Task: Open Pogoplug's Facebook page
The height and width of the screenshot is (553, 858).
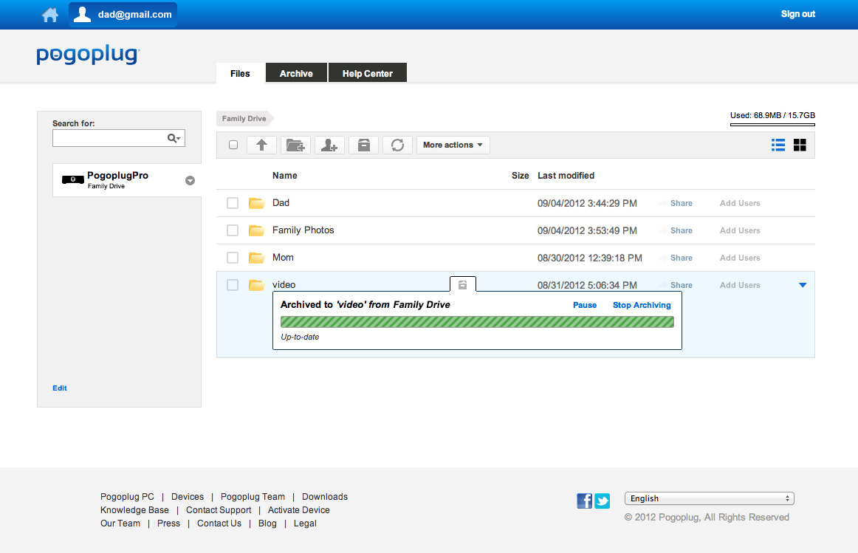Action: (x=584, y=501)
